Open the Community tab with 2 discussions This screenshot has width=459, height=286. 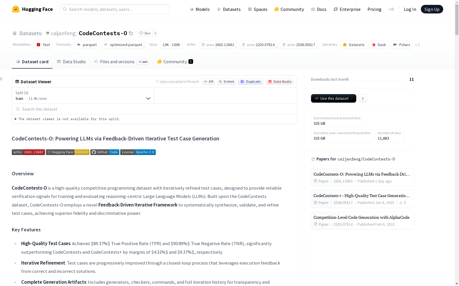[x=175, y=62]
